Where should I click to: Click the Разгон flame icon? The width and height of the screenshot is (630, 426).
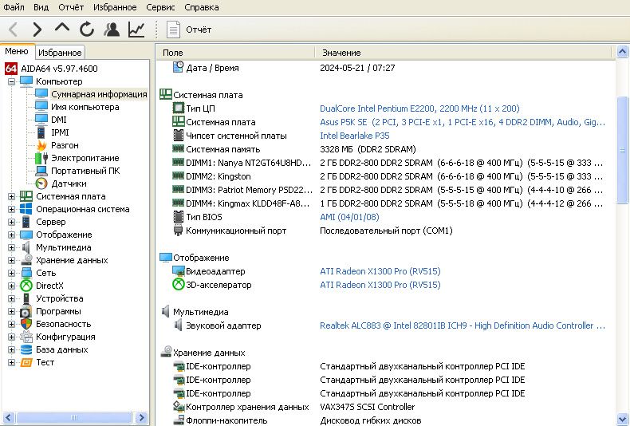(x=41, y=145)
